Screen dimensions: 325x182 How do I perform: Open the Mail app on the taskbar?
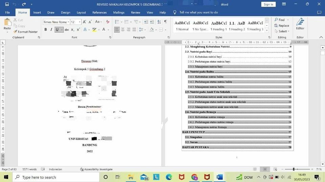pyautogui.click(x=144, y=177)
